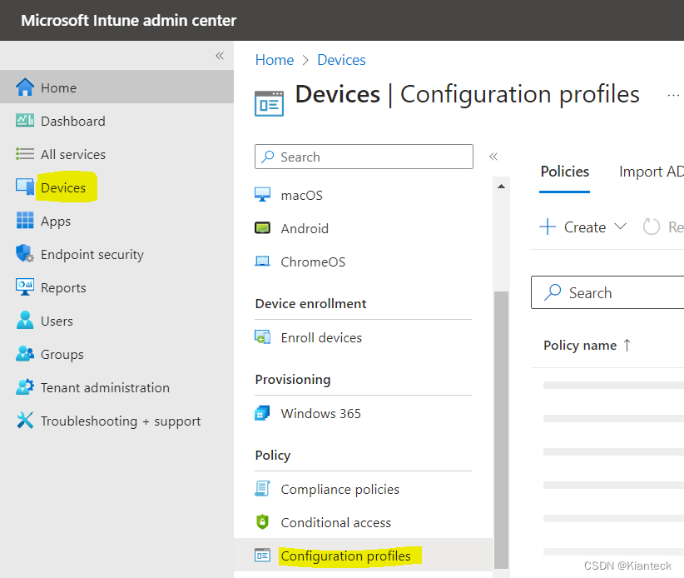This screenshot has width=684, height=578.
Task: Select the Tenant administration icon
Action: click(x=25, y=387)
